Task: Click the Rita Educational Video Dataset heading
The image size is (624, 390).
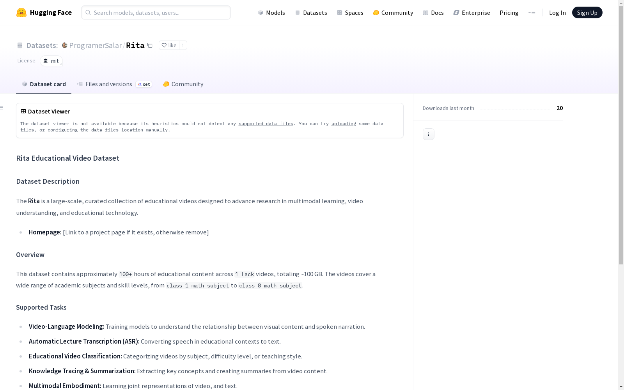Action: (67, 158)
